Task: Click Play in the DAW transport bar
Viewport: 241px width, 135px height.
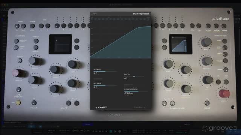Action: point(115,131)
